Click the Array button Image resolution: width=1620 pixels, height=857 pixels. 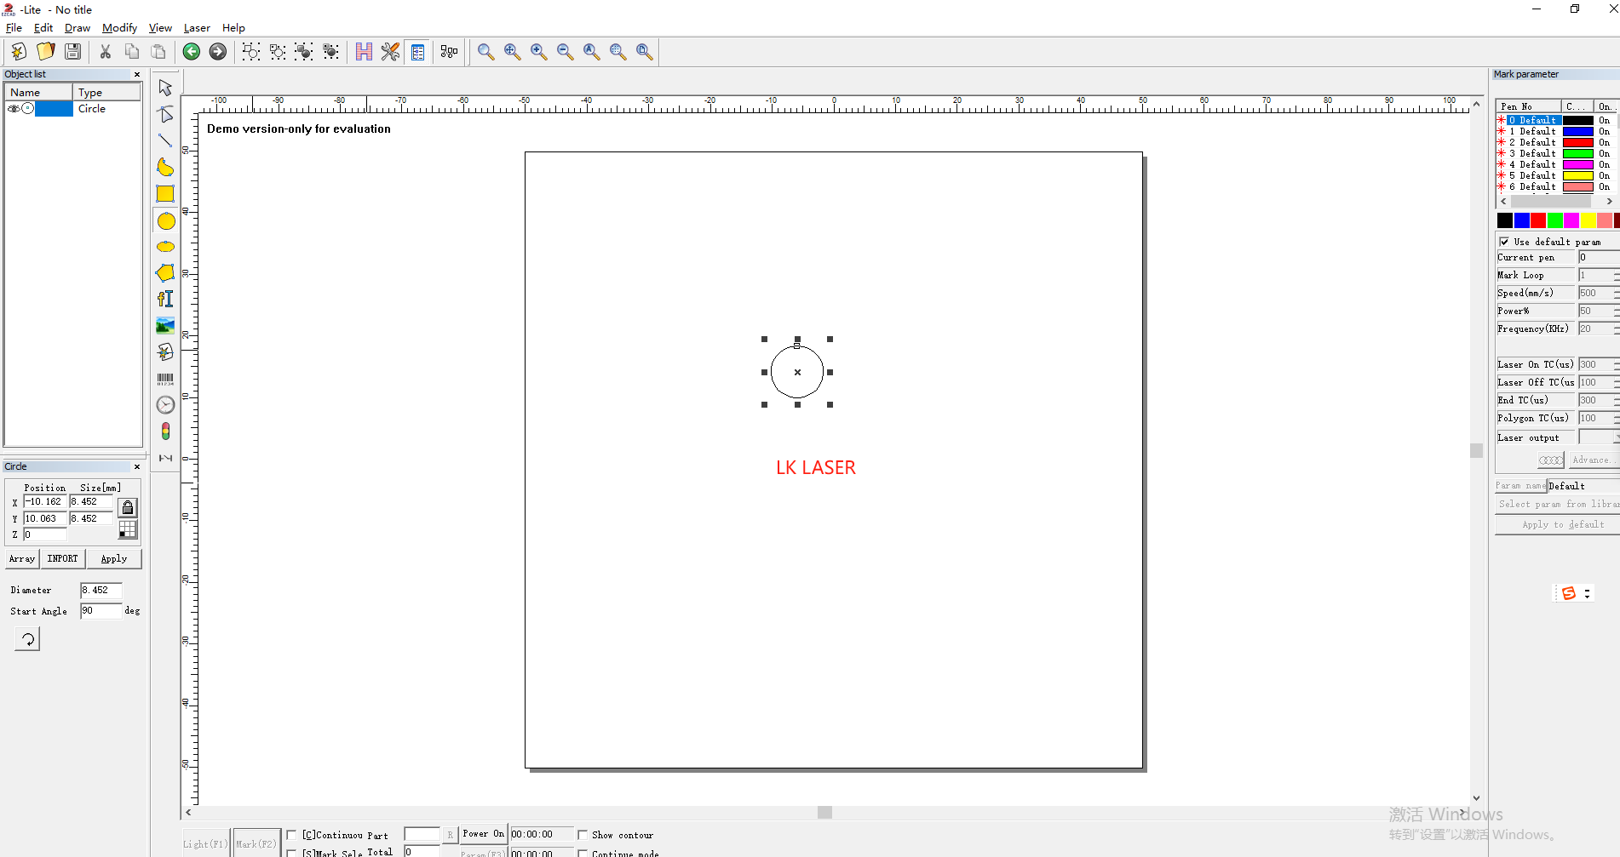pos(22,559)
